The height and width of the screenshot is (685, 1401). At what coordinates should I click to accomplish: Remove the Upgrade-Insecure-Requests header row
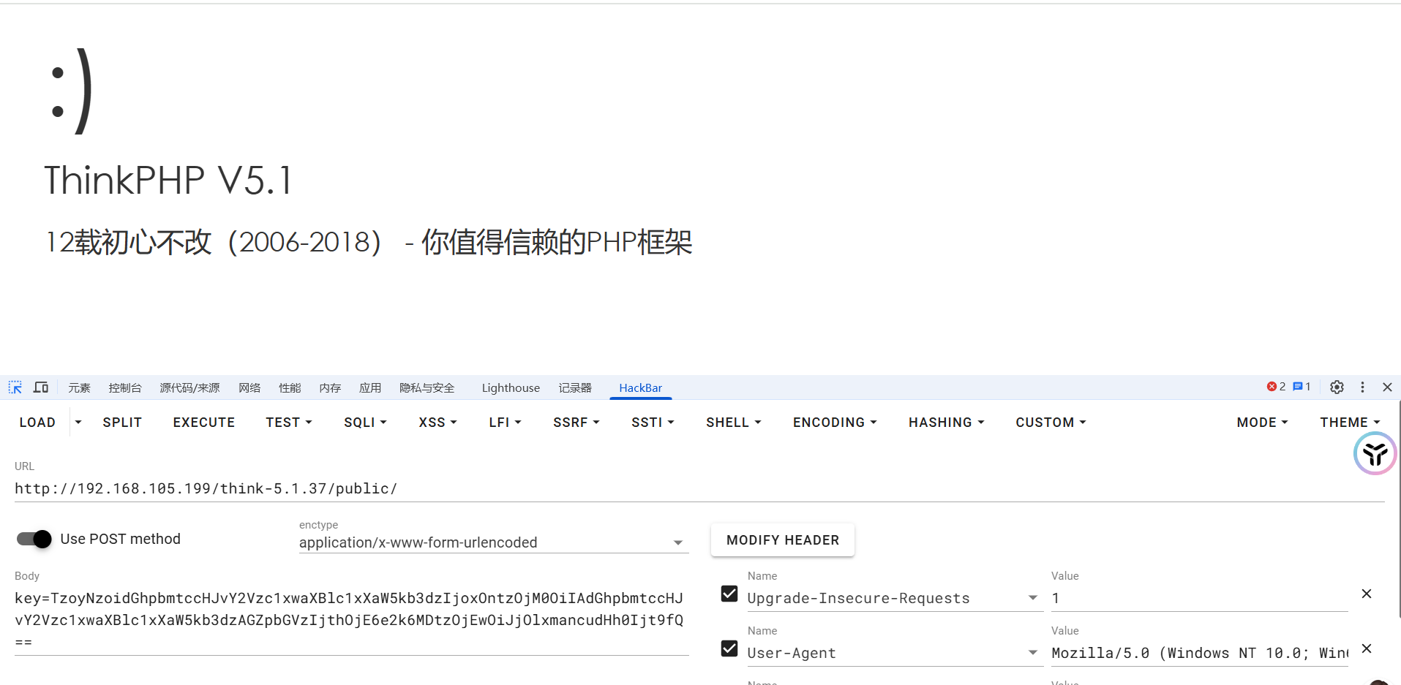click(1366, 594)
